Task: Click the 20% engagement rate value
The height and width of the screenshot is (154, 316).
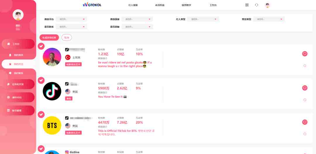Action: [x=139, y=122]
